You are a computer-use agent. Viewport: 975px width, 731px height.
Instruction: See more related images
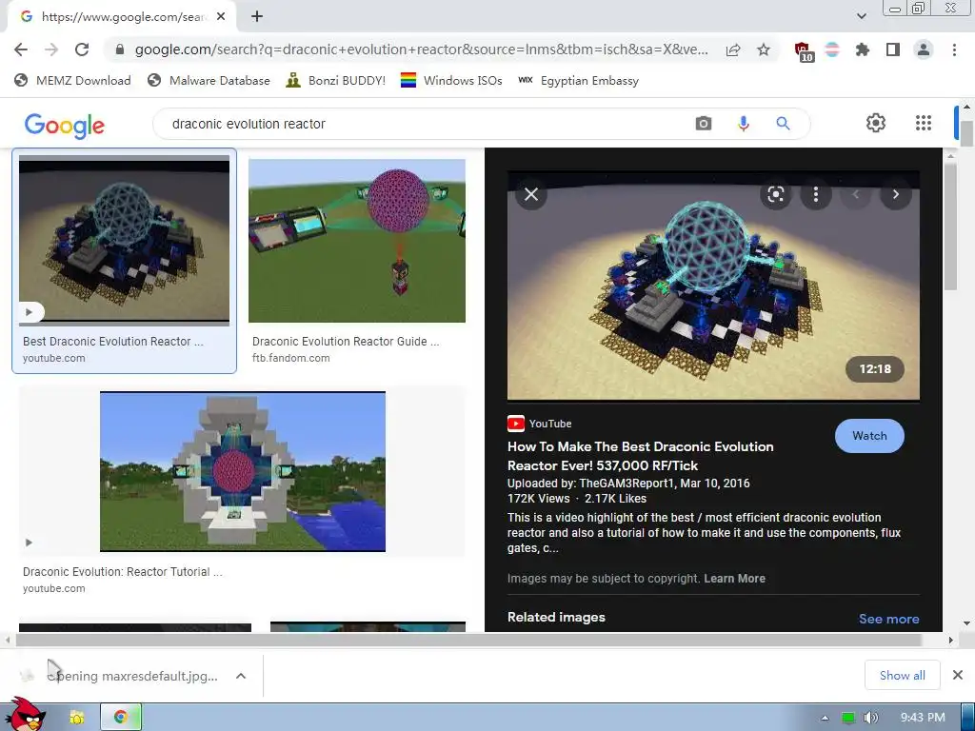[888, 619]
